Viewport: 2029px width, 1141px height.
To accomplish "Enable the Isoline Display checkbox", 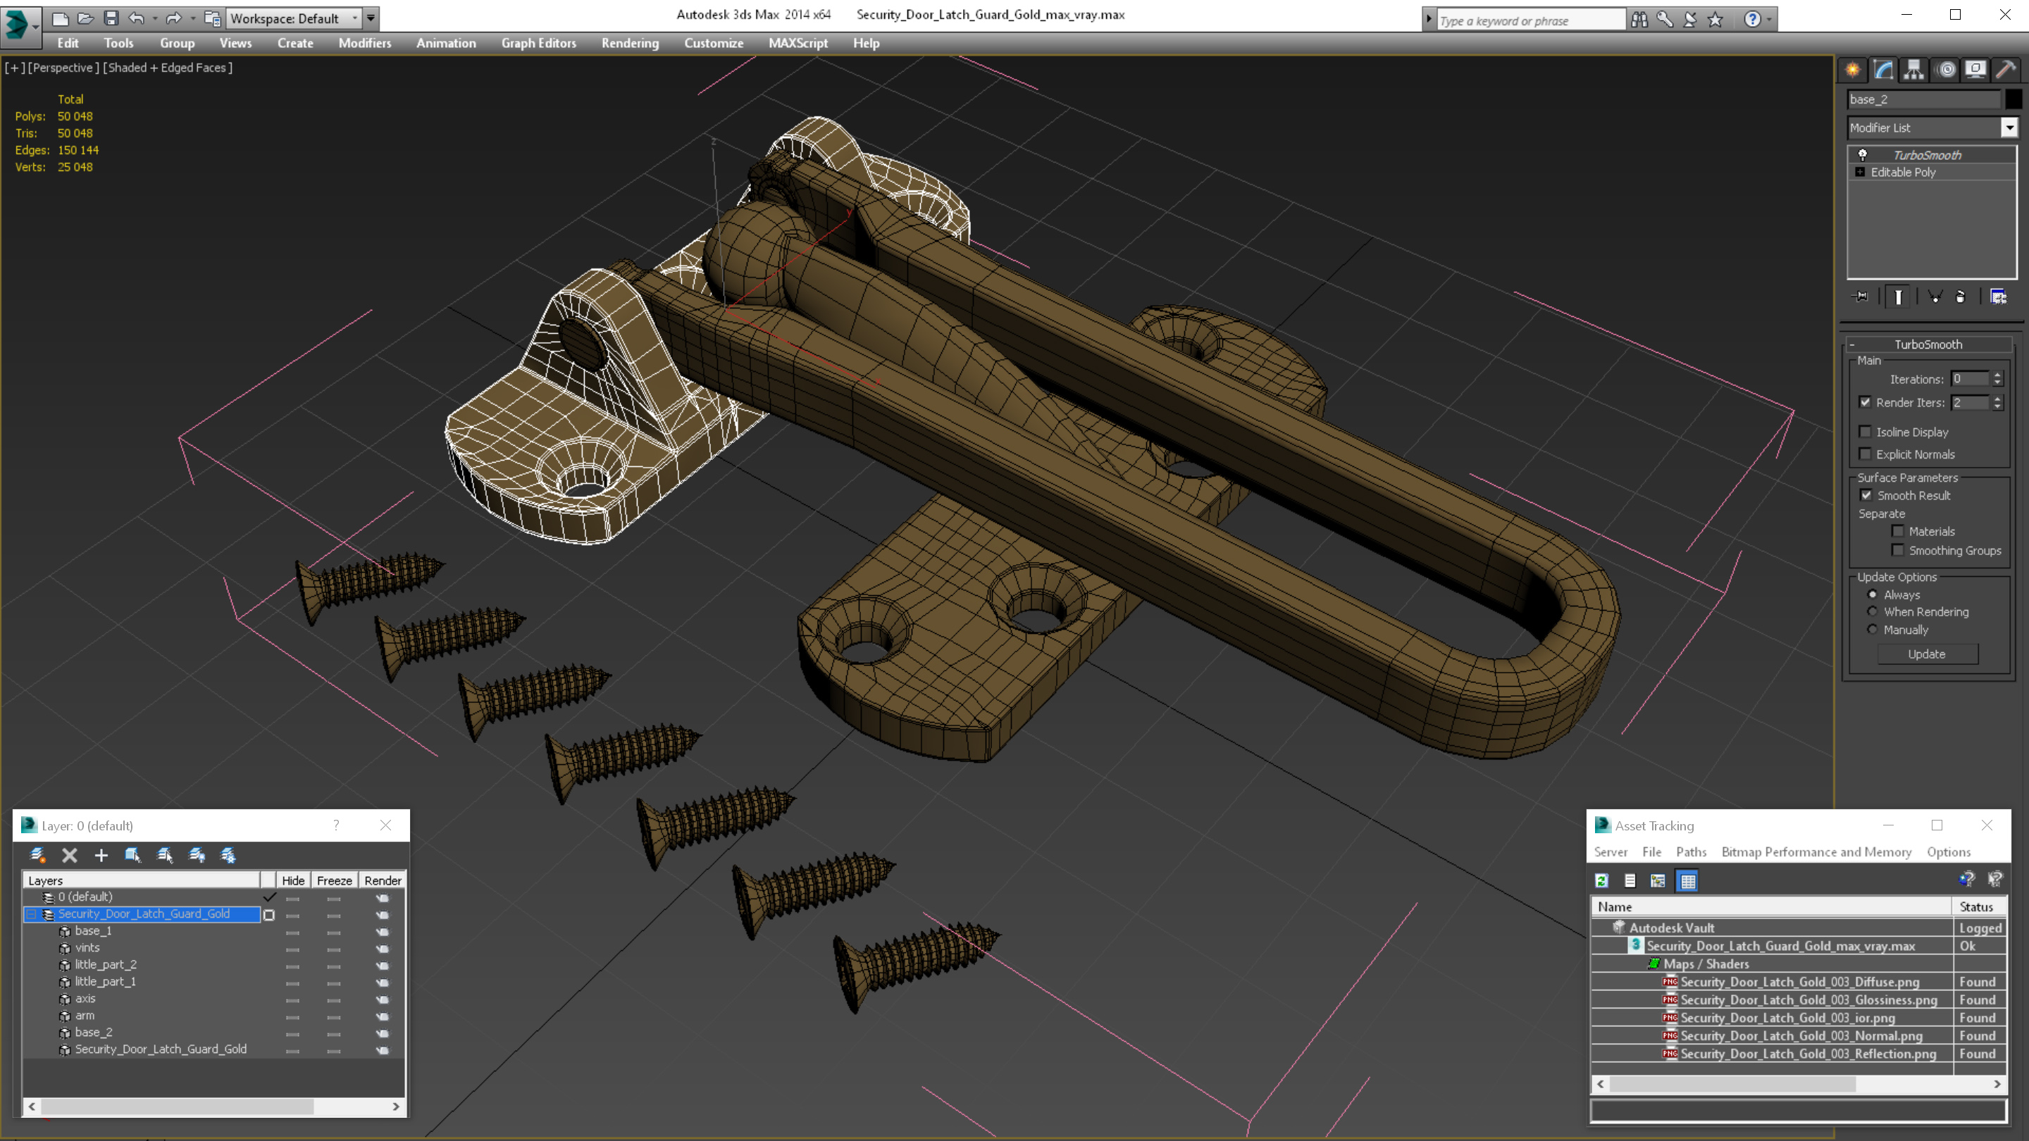I will 1865,432.
